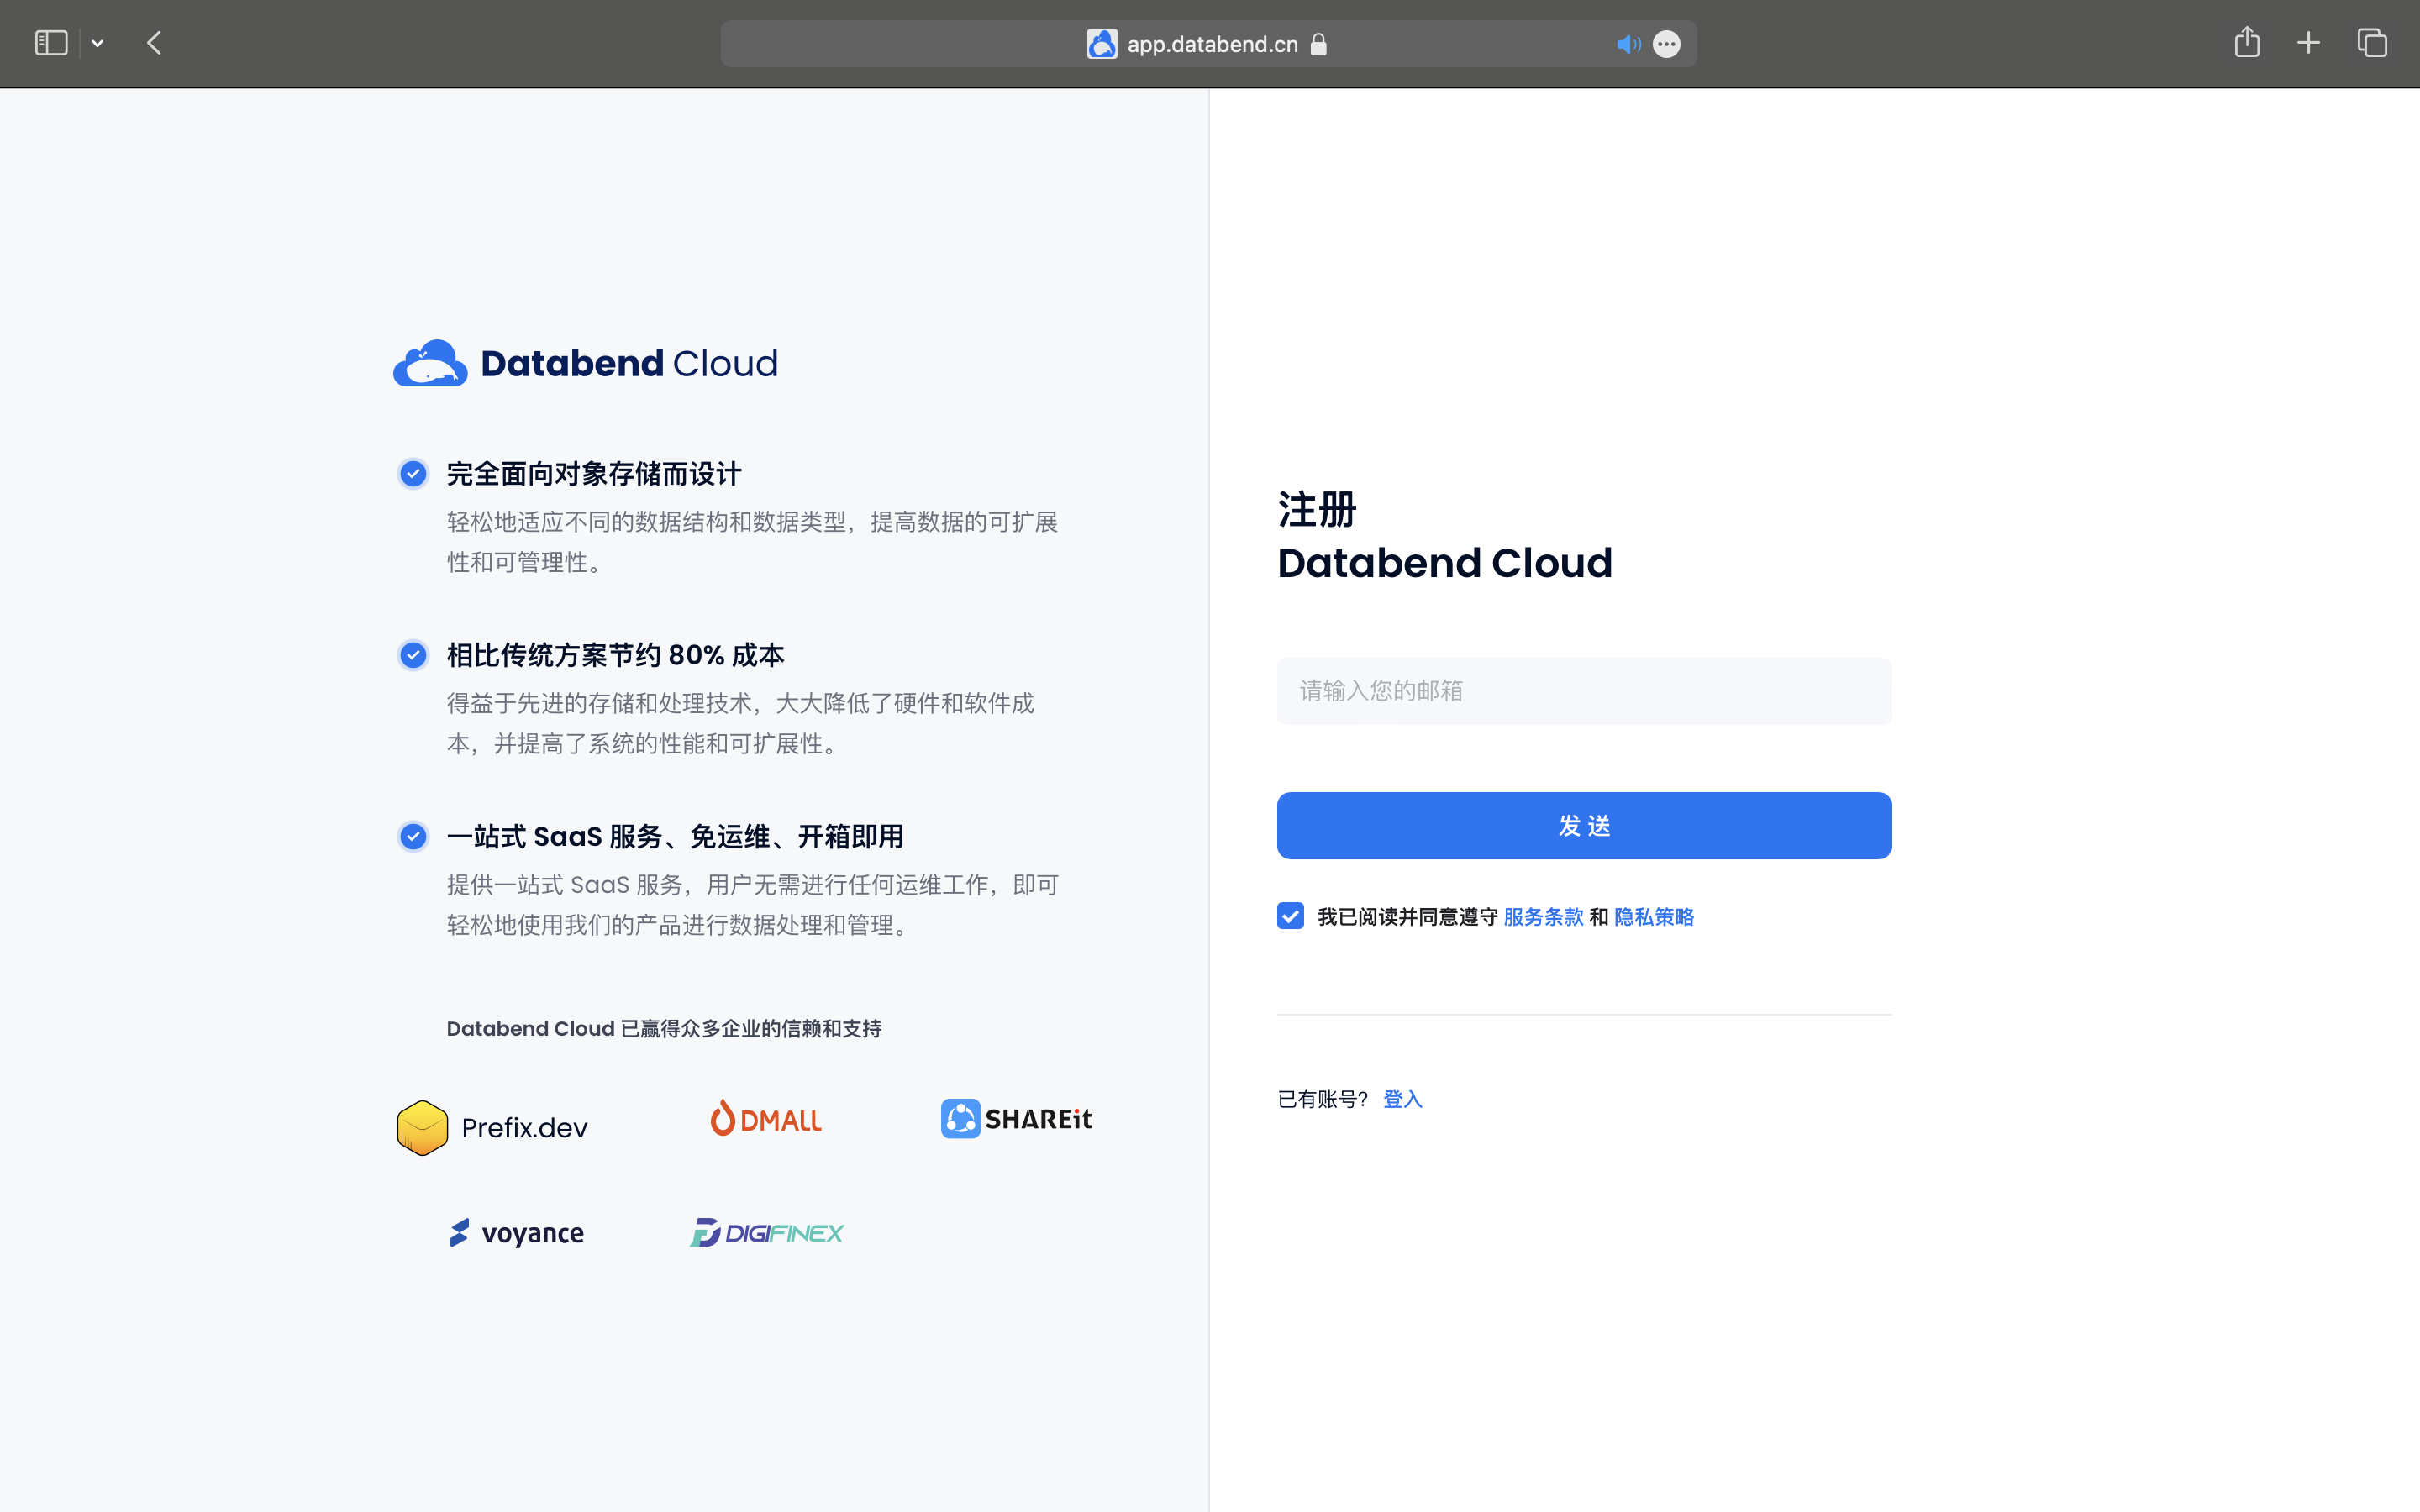
Task: Click the 注册 heading text
Action: [1317, 510]
